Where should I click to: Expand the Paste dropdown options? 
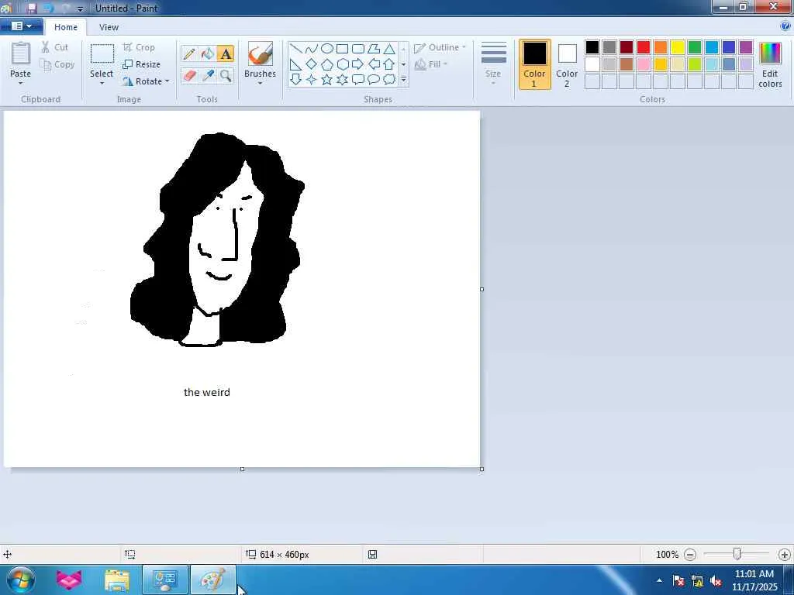[x=21, y=83]
